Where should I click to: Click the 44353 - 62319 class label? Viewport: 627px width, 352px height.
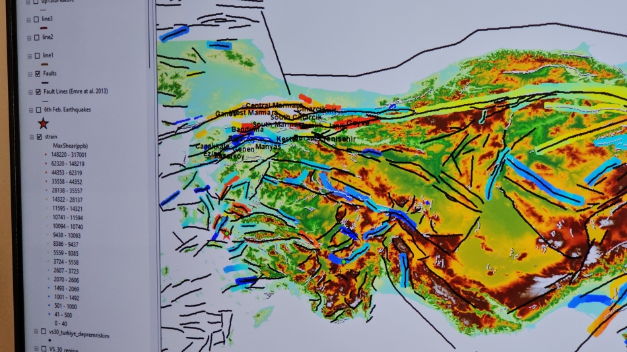pos(67,173)
